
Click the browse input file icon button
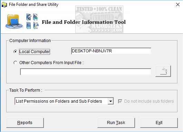click(x=163, y=71)
